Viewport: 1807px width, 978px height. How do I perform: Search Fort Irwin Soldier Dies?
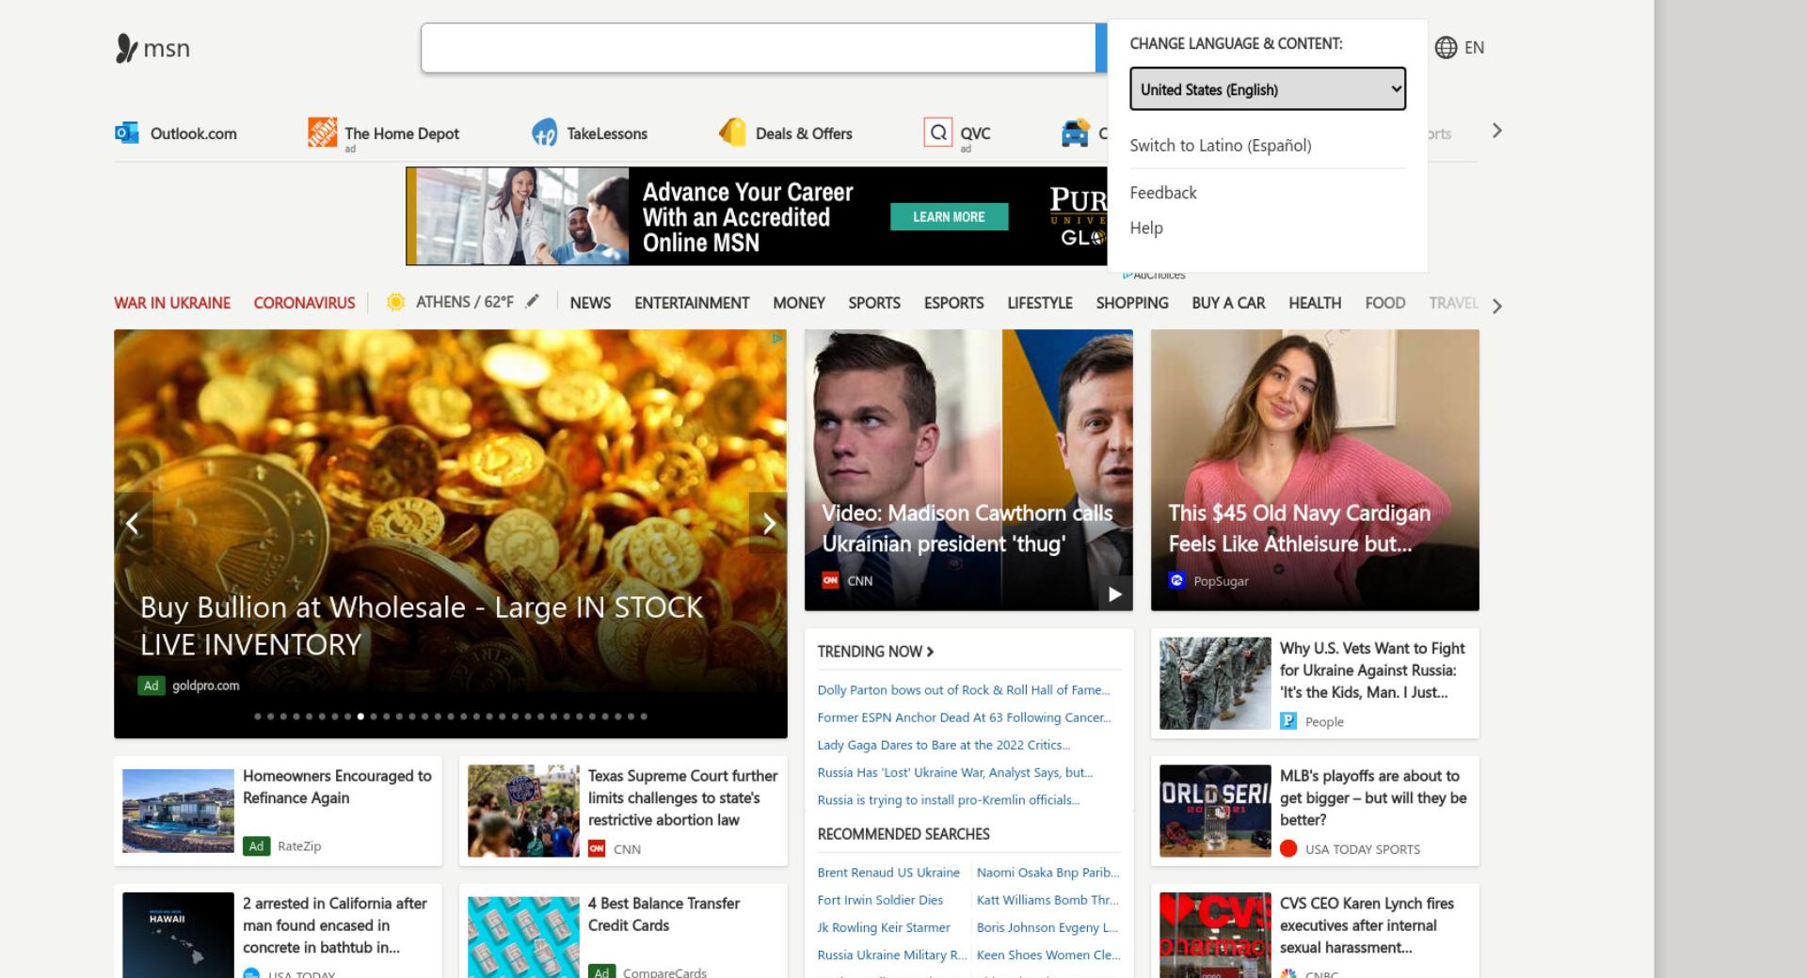pyautogui.click(x=880, y=899)
